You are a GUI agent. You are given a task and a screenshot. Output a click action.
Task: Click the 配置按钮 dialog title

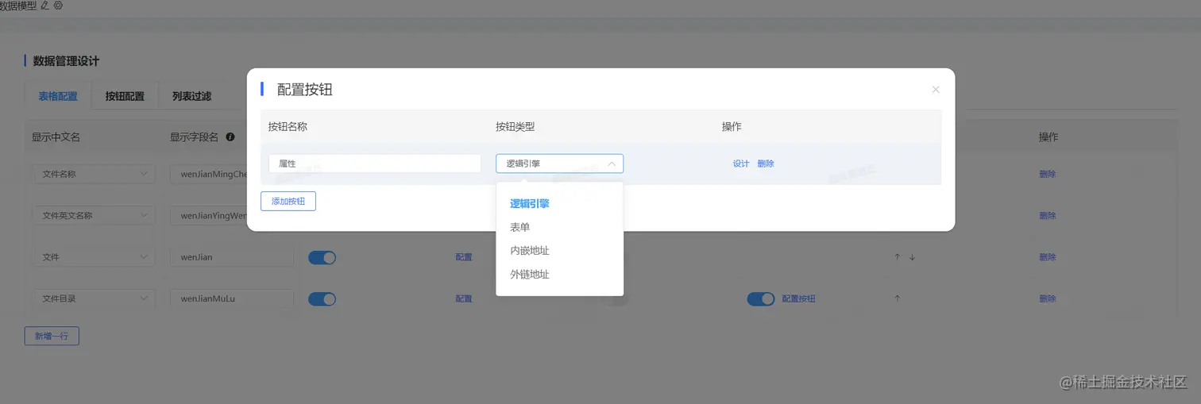point(304,90)
